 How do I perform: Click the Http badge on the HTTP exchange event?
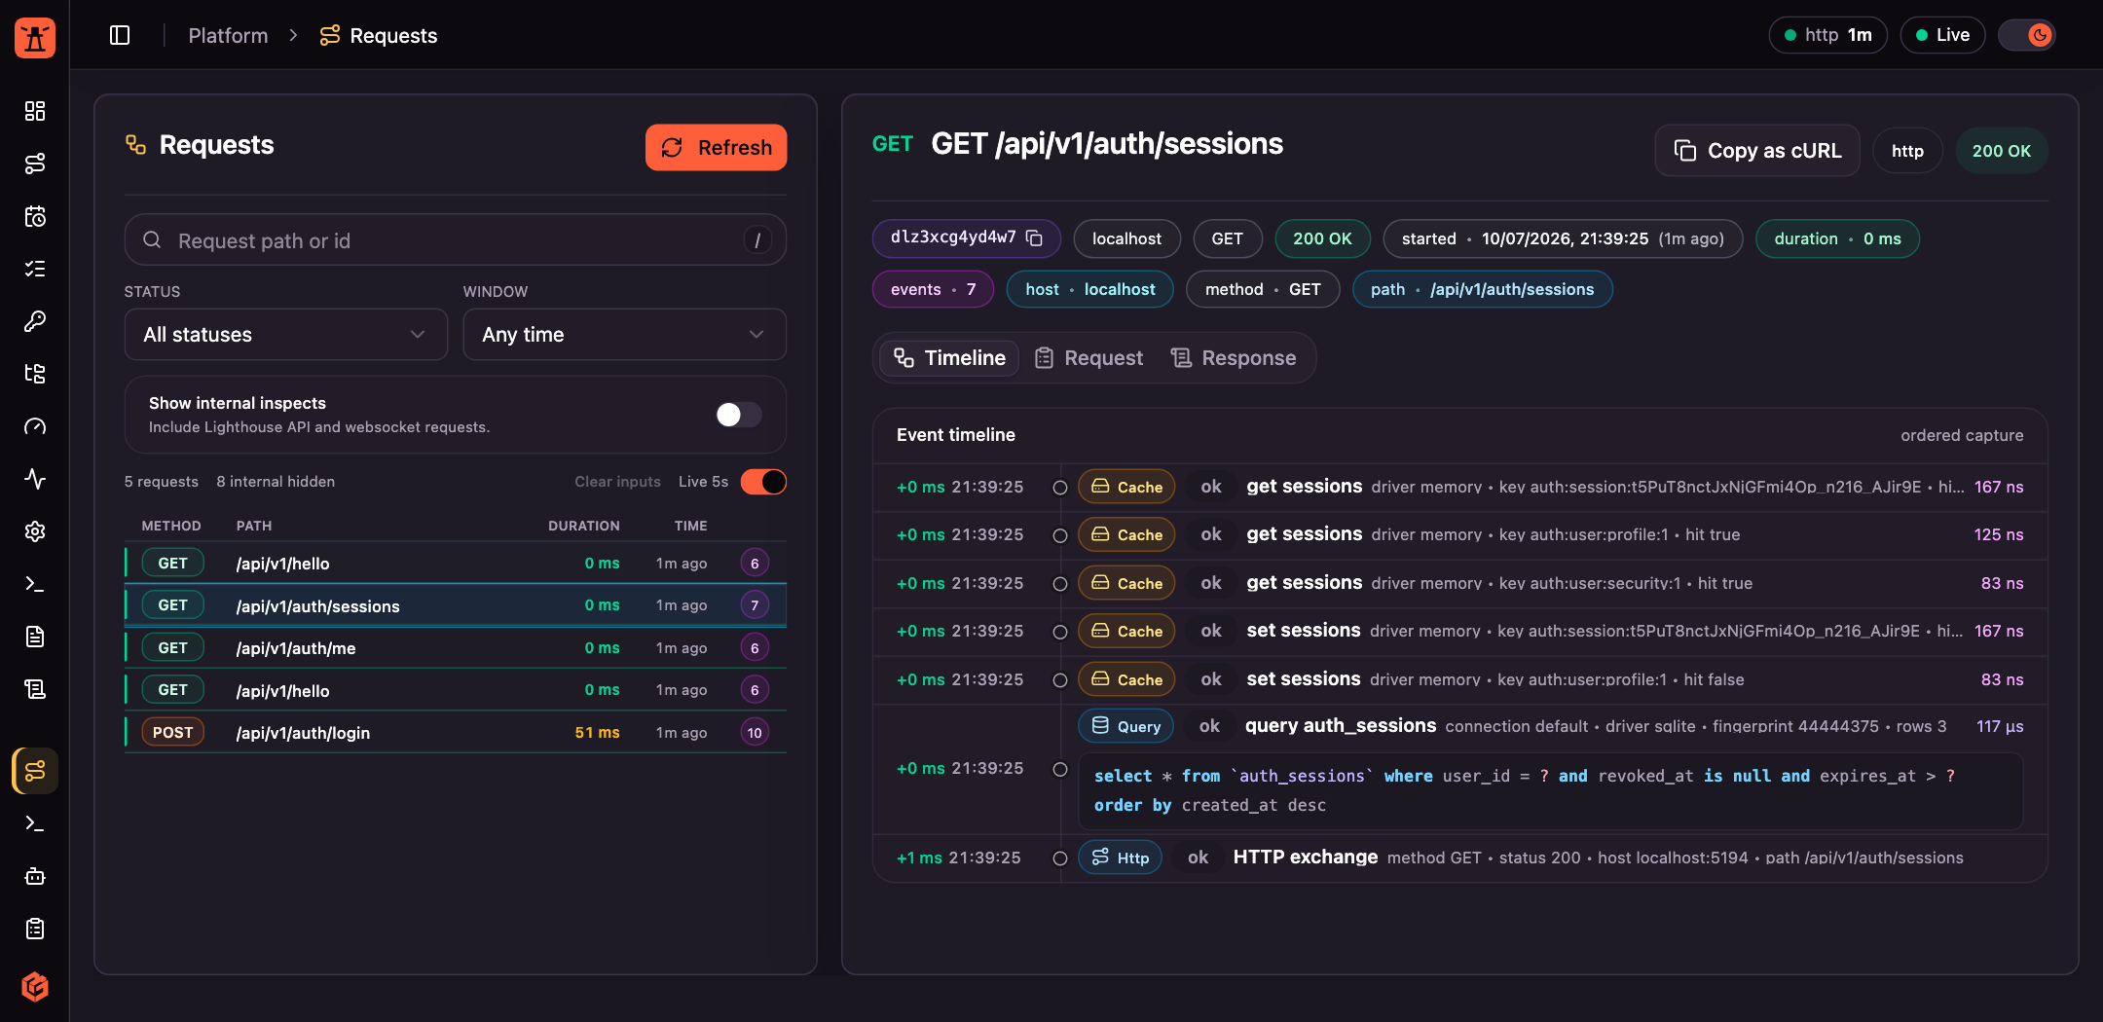point(1120,858)
